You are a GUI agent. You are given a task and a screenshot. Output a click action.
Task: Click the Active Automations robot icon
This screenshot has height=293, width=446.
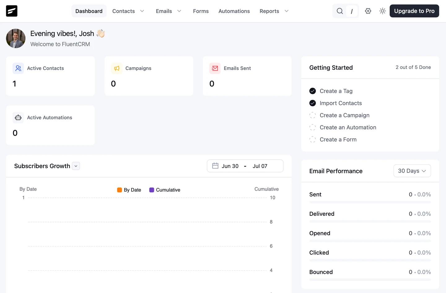pyautogui.click(x=18, y=118)
